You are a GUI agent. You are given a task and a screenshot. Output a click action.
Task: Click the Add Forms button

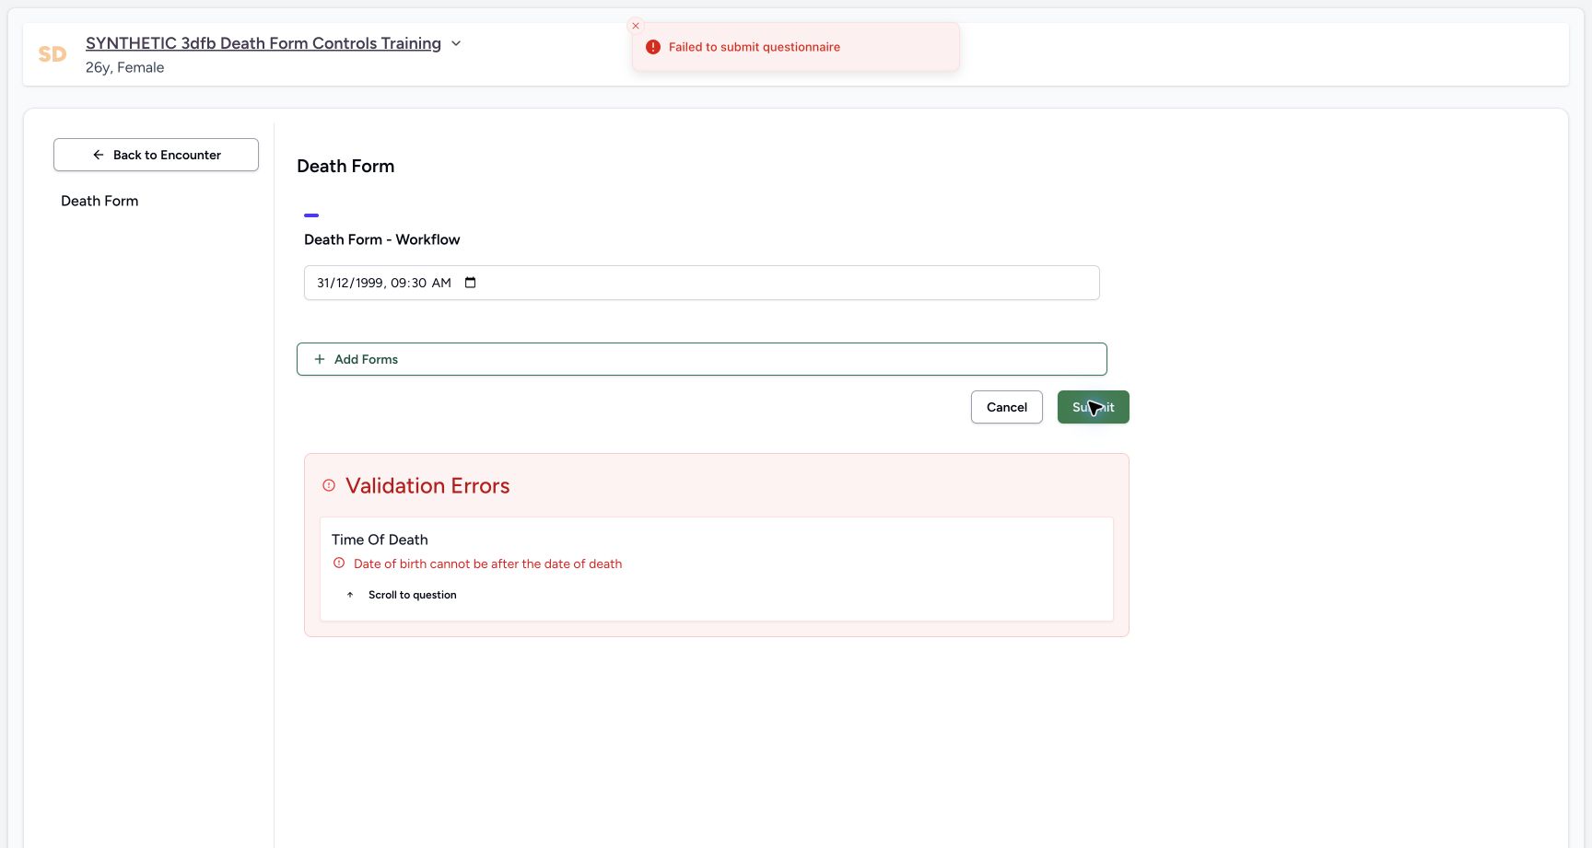tap(702, 359)
